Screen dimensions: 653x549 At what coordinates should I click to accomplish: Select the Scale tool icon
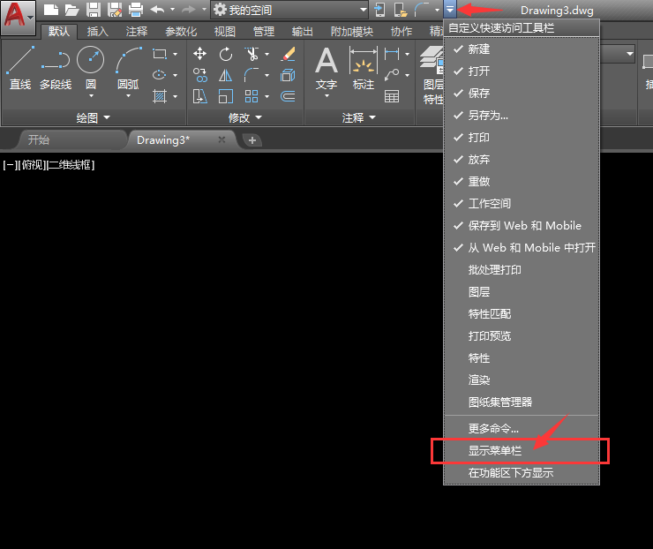pos(225,96)
